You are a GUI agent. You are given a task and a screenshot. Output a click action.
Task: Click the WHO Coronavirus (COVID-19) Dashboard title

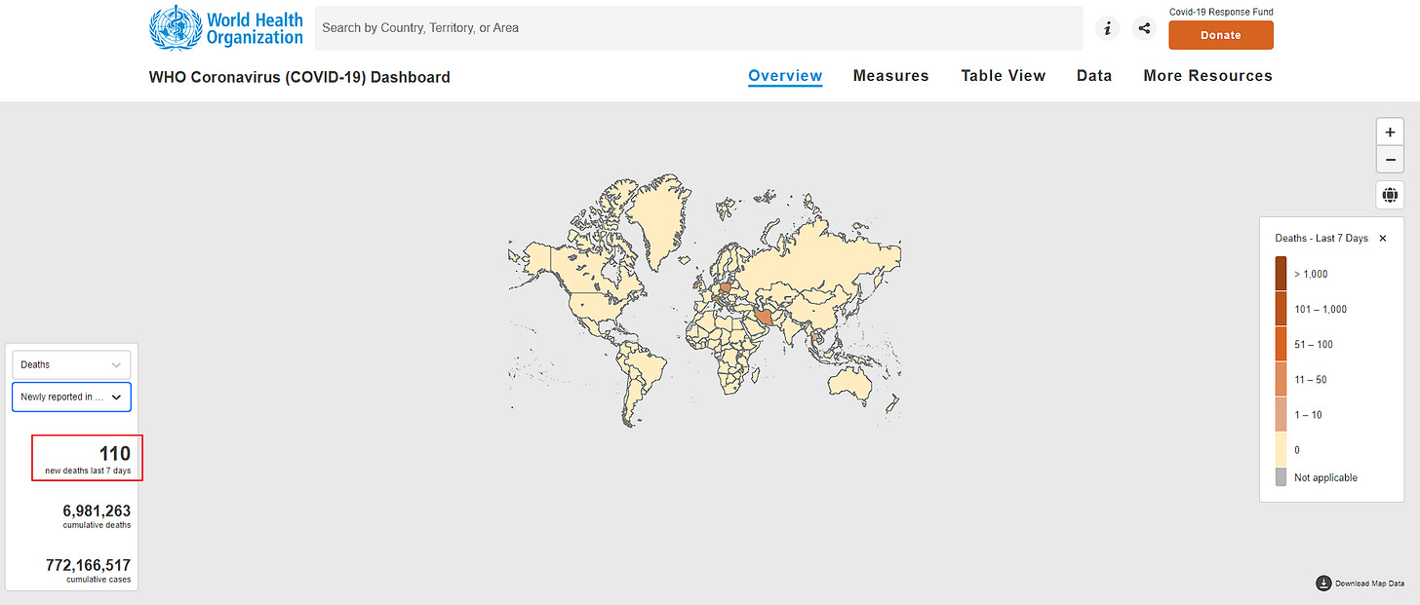[x=299, y=77]
